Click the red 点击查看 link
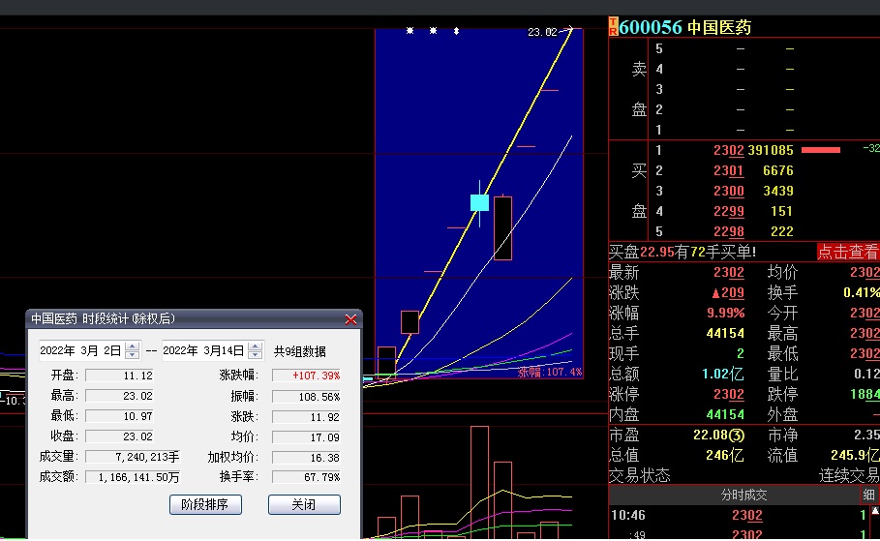Screen dimensions: 880x541 [x=847, y=252]
